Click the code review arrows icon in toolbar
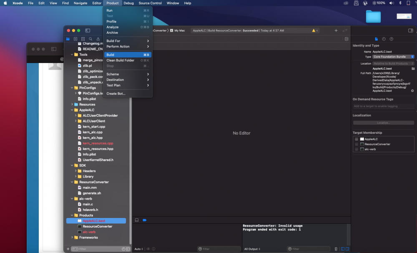Screen dimensions: 417x253 coord(345,30)
